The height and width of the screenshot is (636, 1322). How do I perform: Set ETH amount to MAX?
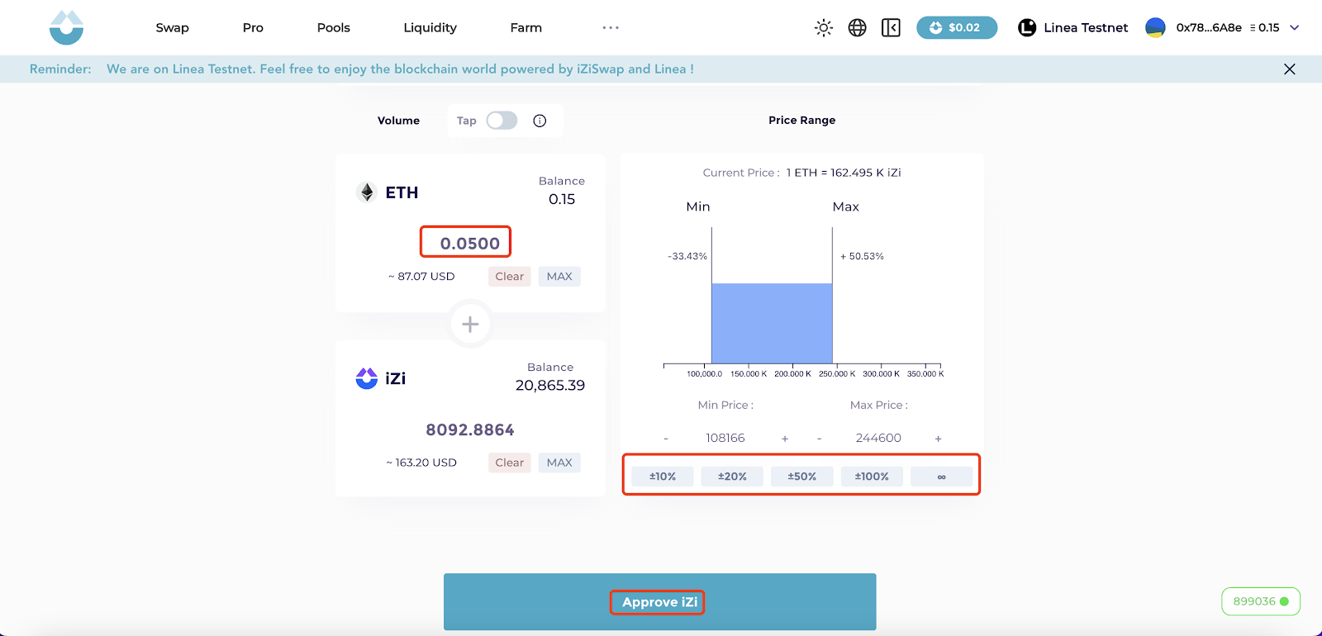coord(559,277)
